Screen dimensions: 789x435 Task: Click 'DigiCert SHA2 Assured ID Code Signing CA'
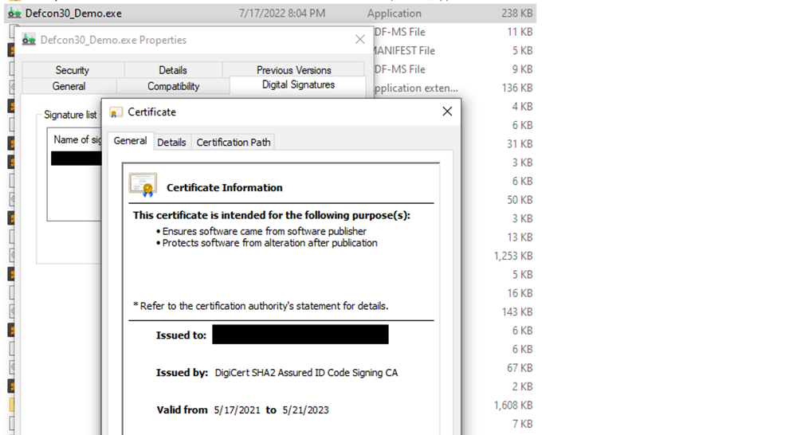tap(307, 373)
